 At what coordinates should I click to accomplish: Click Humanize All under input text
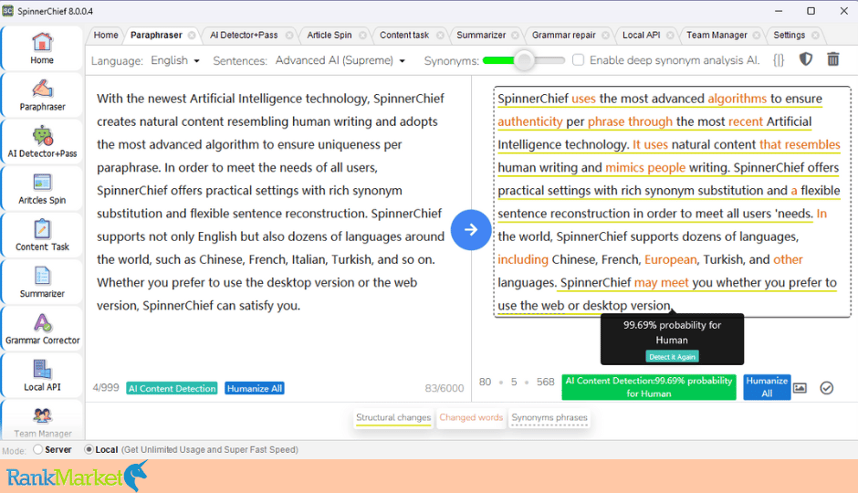(x=255, y=389)
